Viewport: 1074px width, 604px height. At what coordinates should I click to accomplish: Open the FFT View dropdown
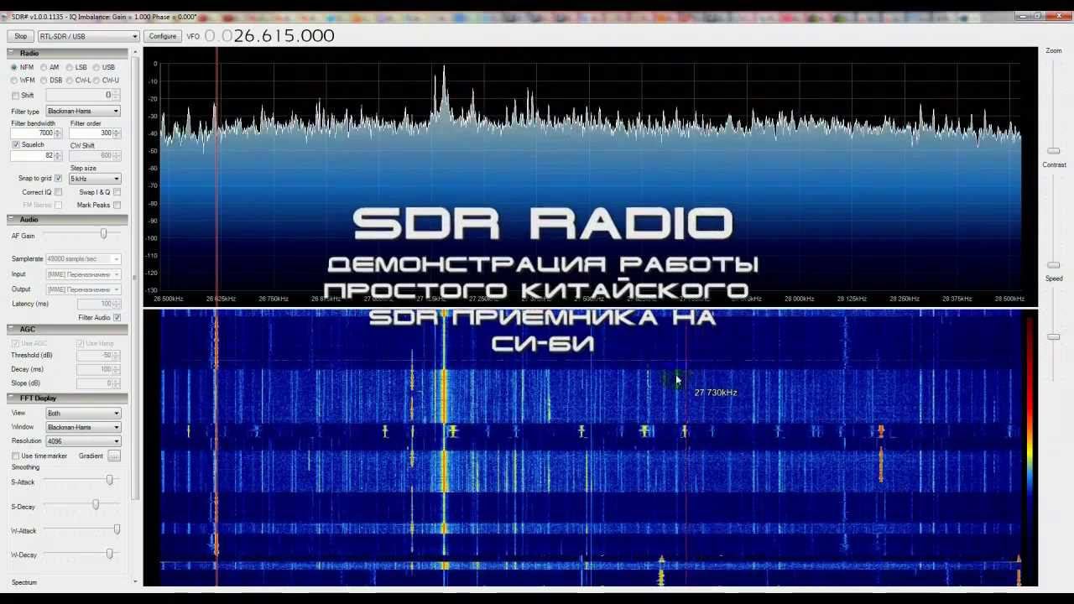[x=83, y=413]
